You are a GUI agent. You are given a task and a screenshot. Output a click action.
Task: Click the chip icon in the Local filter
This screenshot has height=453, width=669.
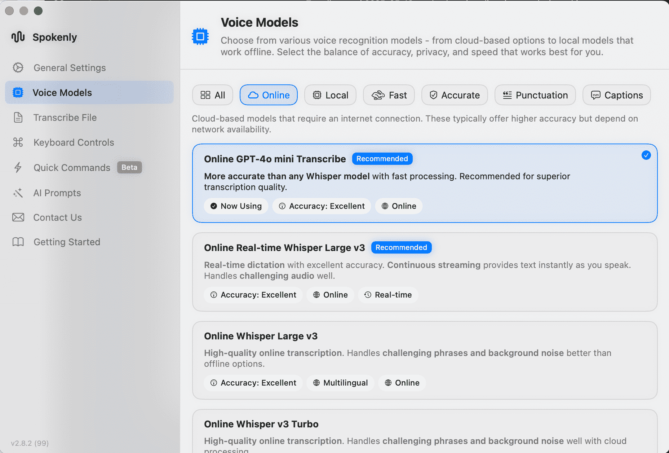pos(317,95)
